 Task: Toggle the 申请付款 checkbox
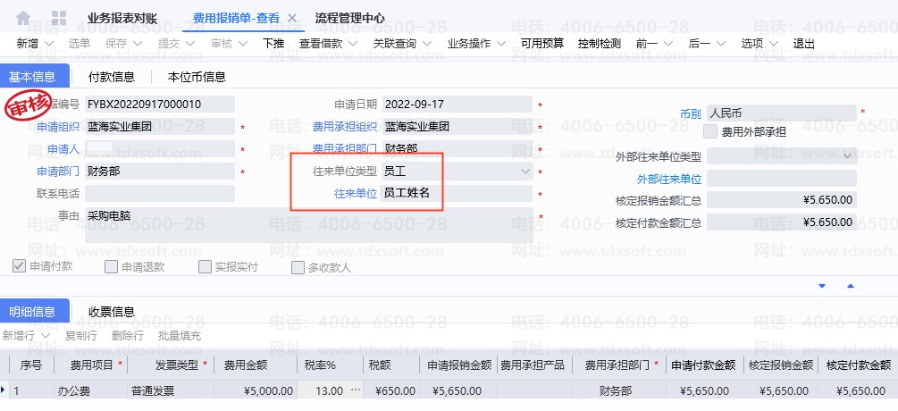point(19,266)
